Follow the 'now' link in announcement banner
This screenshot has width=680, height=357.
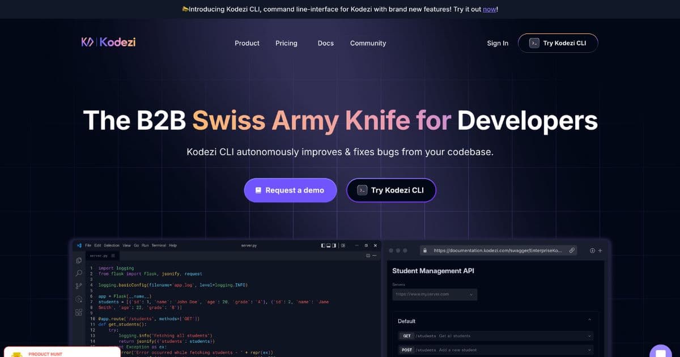490,9
